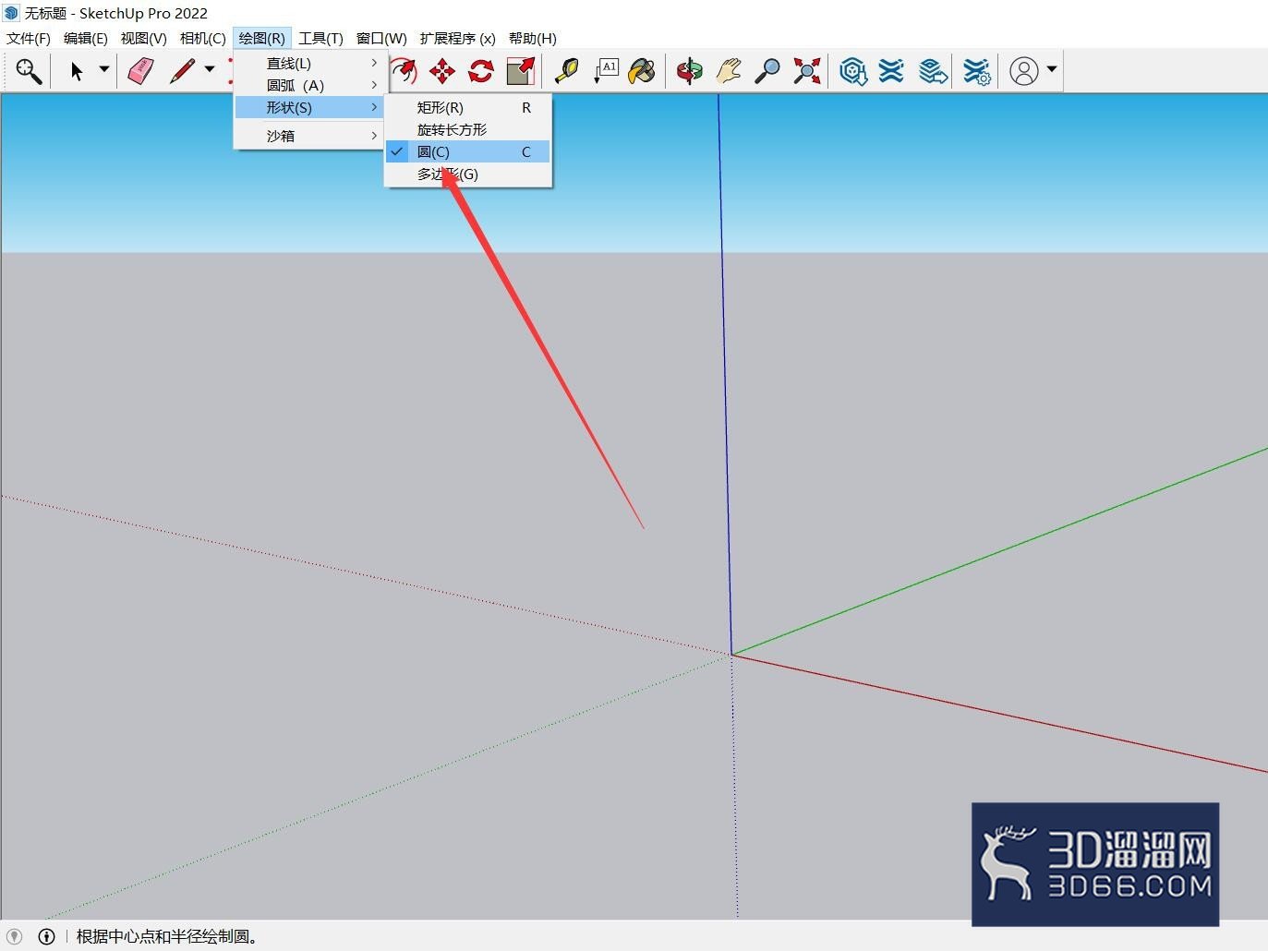Click the user account icon
The image size is (1268, 951).
[x=1024, y=71]
